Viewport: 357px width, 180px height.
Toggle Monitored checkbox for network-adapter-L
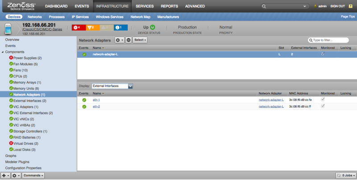click(x=323, y=54)
